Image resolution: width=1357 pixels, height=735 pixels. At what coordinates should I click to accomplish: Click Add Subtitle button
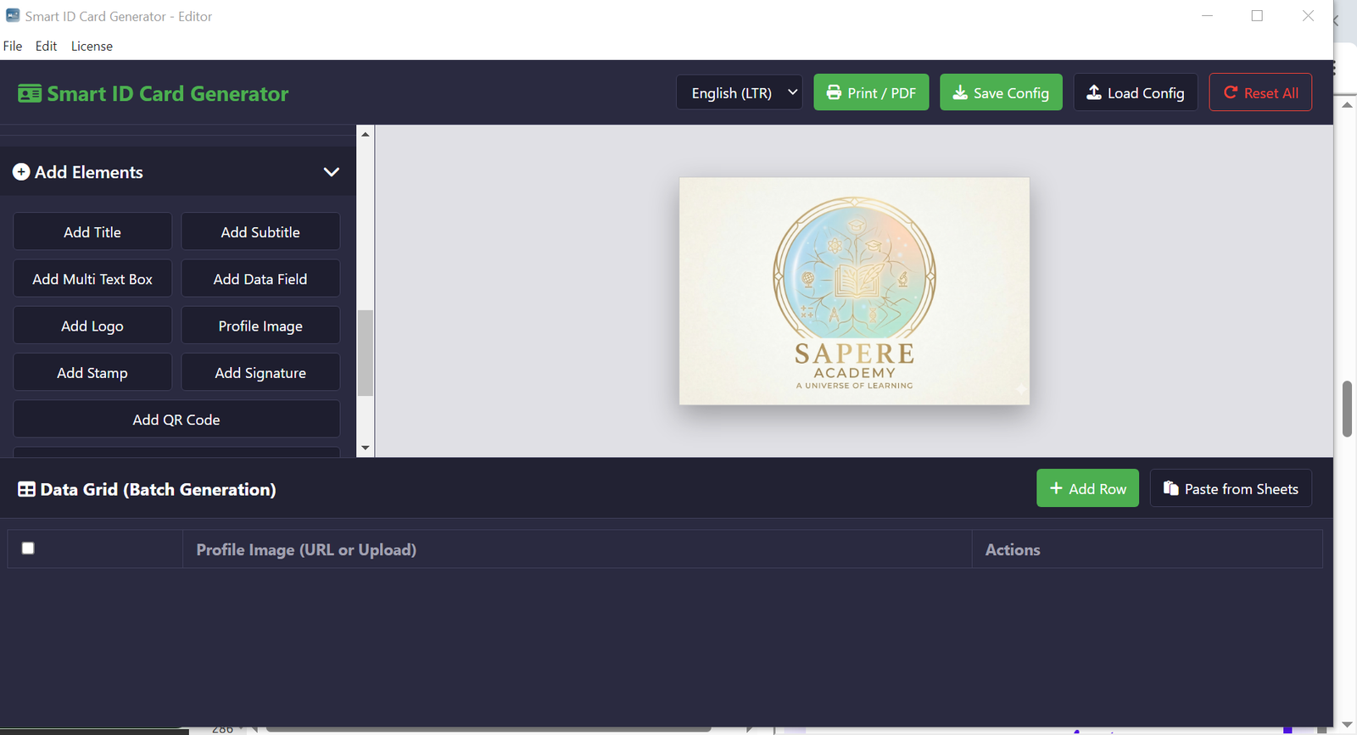click(x=260, y=231)
